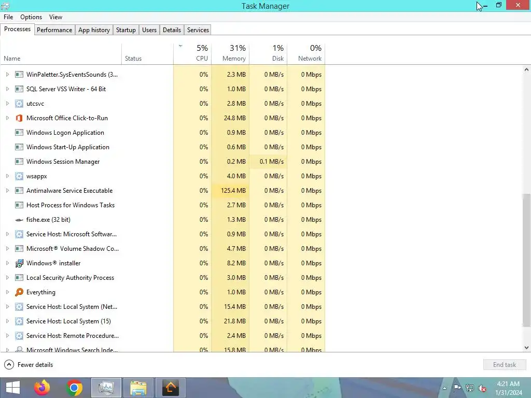This screenshot has width=531, height=398.
Task: Expand the Windows installer row
Action: pyautogui.click(x=7, y=263)
